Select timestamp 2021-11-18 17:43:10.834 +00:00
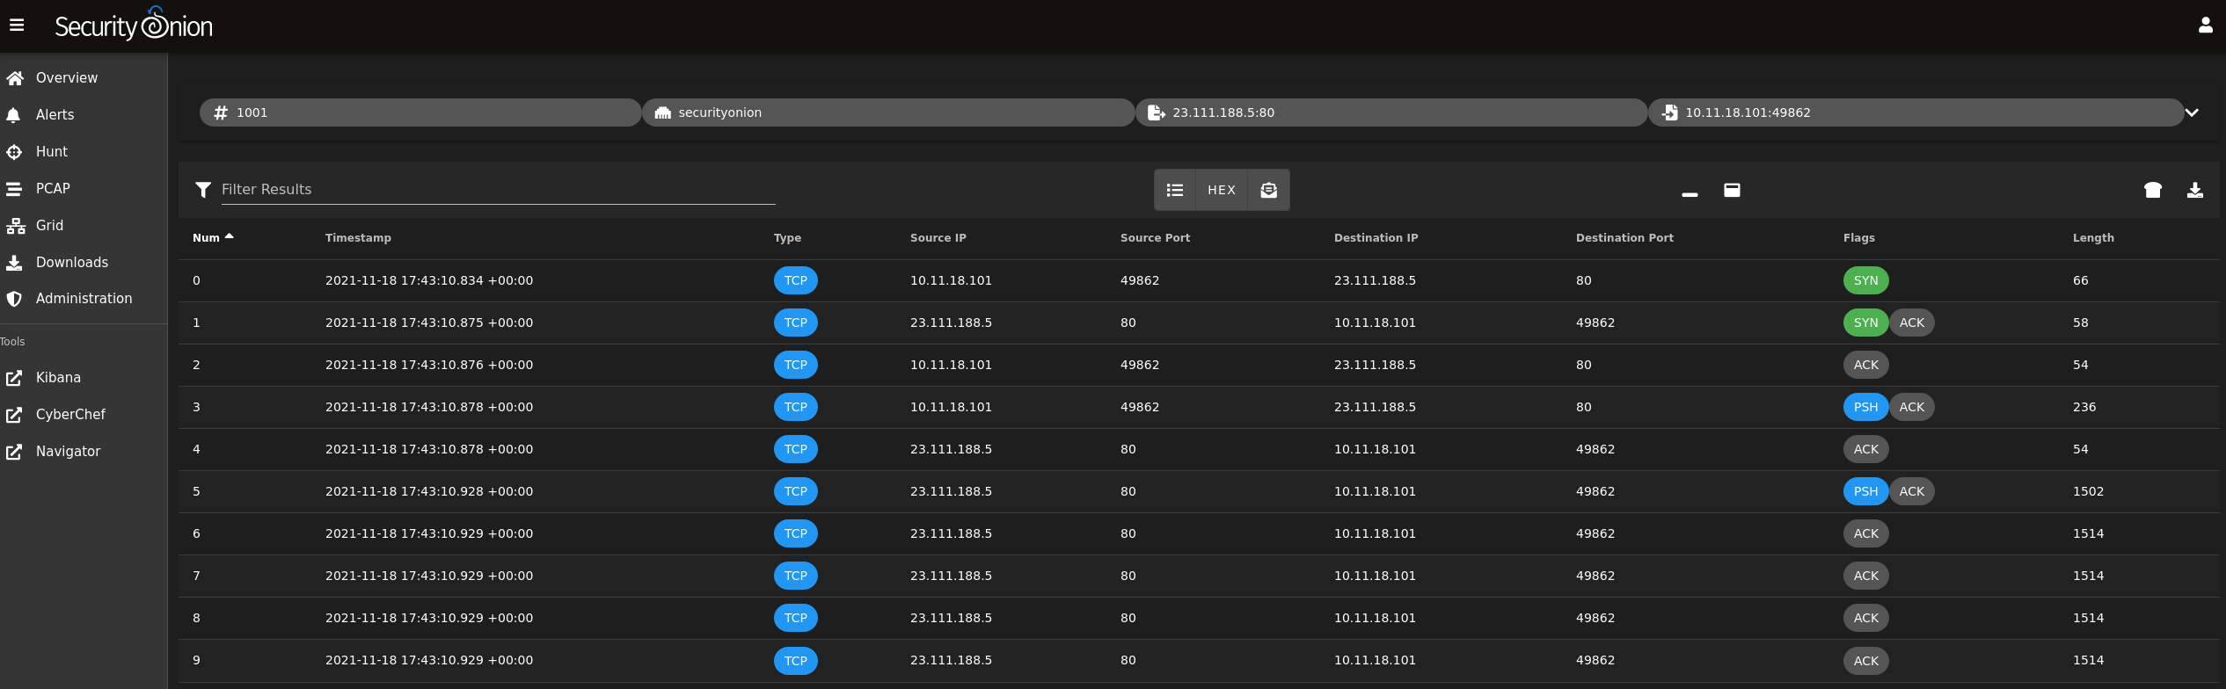Screen dimensions: 2226x689 [x=429, y=281]
